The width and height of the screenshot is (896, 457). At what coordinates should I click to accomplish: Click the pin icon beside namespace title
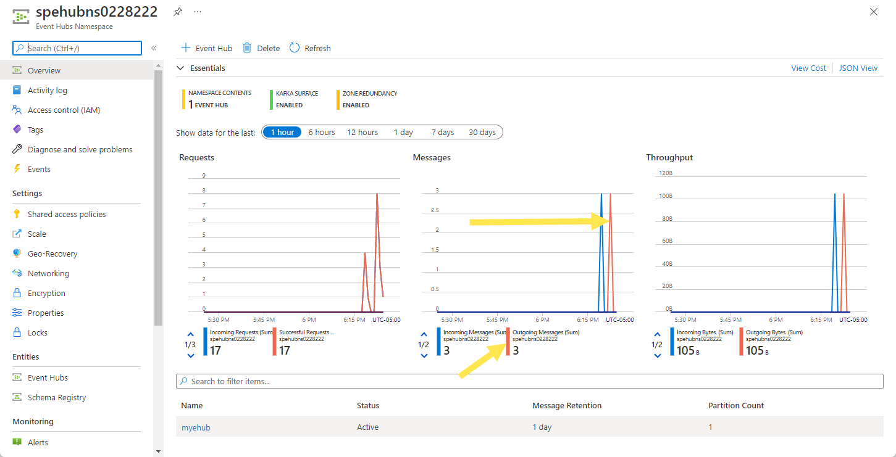pos(178,12)
